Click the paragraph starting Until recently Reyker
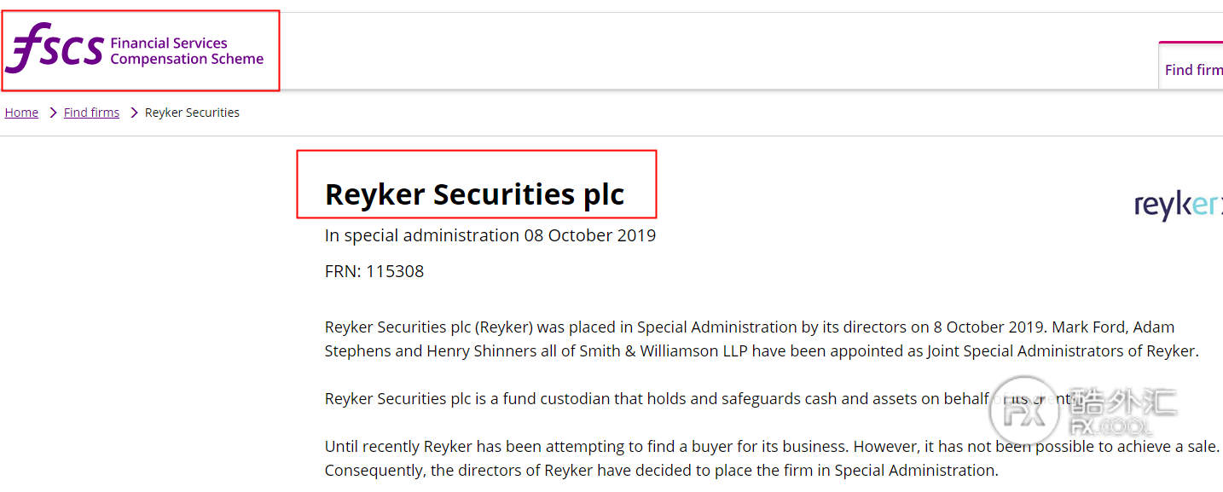The height and width of the screenshot is (492, 1223). point(773,458)
